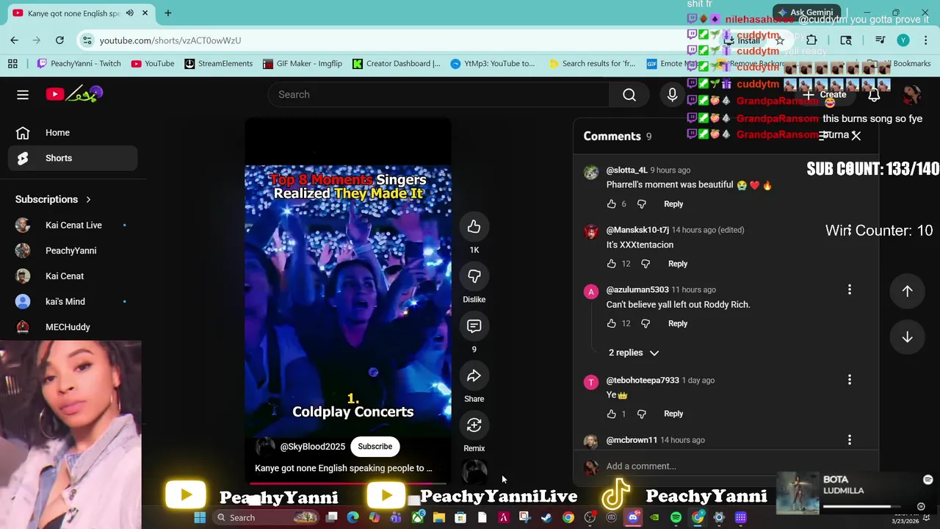Open Kai Cenat Live subscription

(x=73, y=225)
